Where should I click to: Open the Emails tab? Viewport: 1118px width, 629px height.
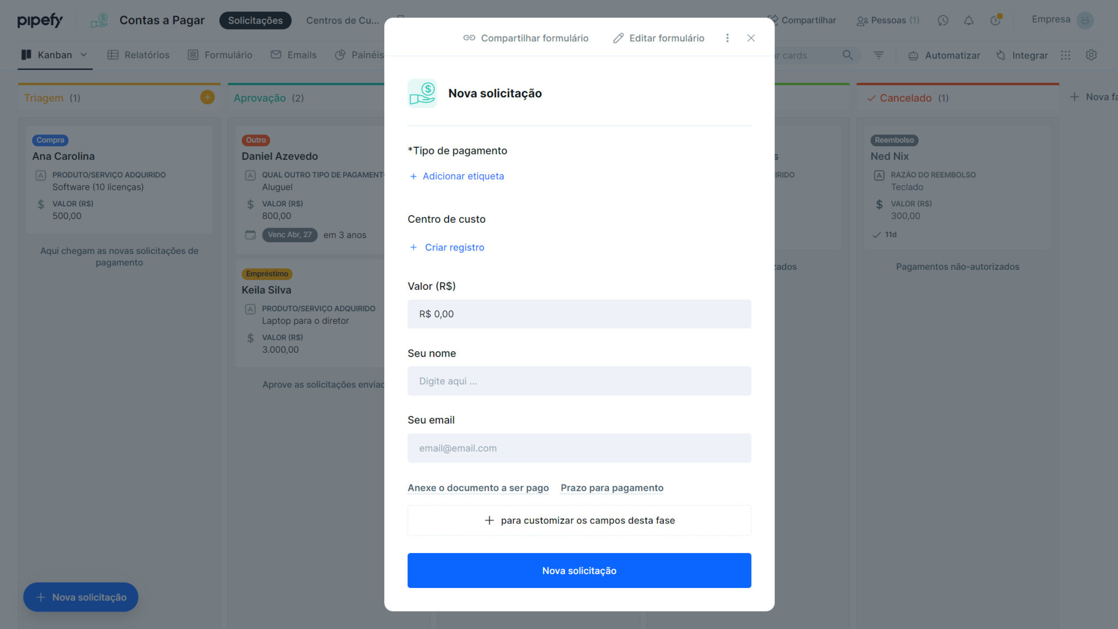click(294, 55)
